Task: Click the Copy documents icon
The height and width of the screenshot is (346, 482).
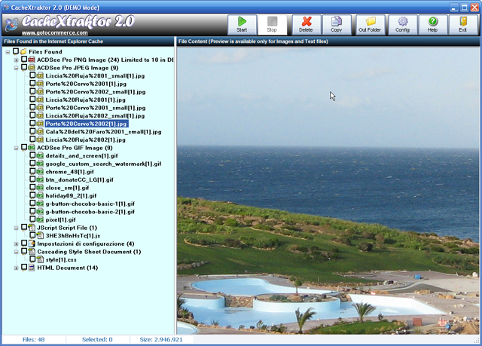Action: coord(337,21)
